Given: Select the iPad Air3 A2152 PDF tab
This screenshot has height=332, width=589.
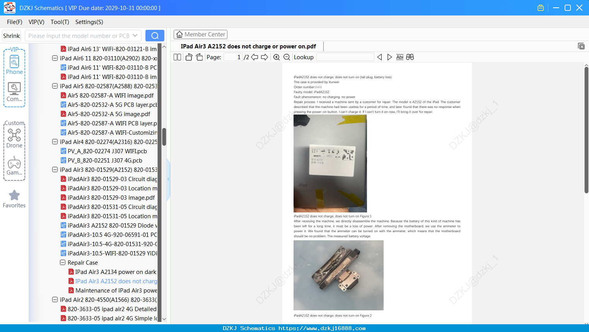Looking at the screenshot, I should click(248, 46).
